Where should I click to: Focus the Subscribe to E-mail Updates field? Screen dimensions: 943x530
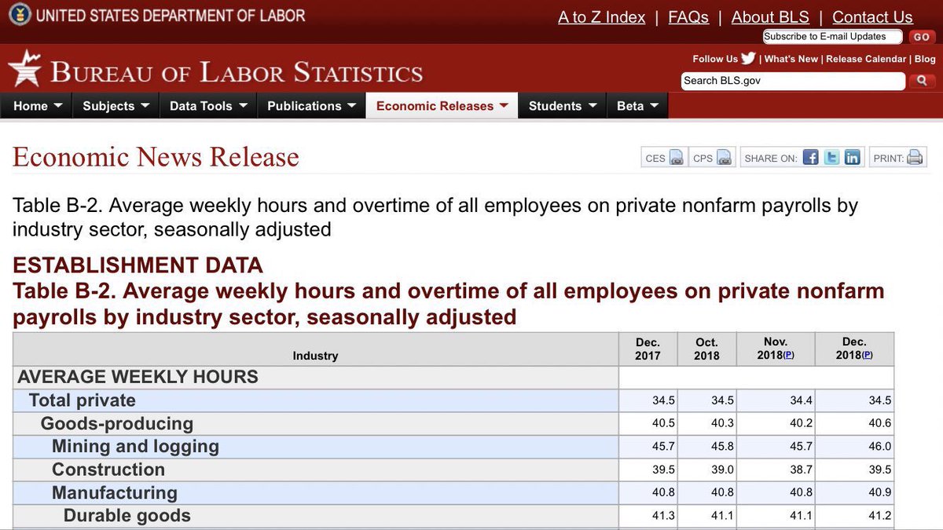point(833,37)
